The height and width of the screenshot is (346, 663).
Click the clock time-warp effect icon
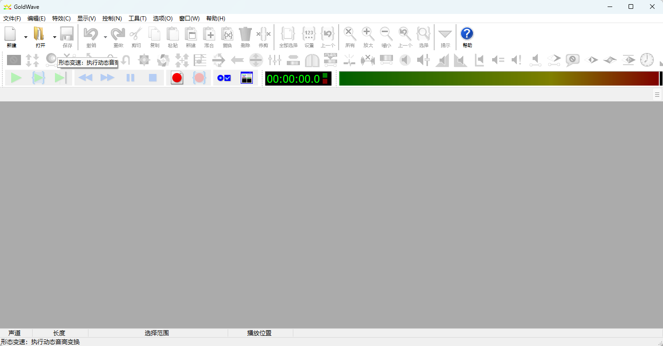point(647,60)
